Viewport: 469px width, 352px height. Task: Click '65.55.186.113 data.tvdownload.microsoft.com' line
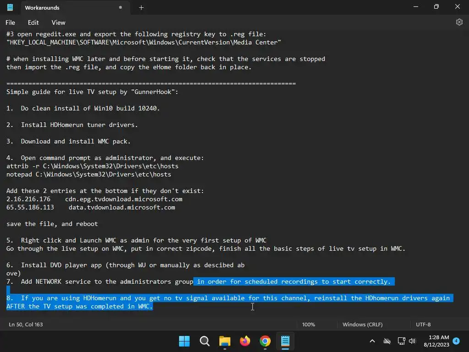[90, 207]
